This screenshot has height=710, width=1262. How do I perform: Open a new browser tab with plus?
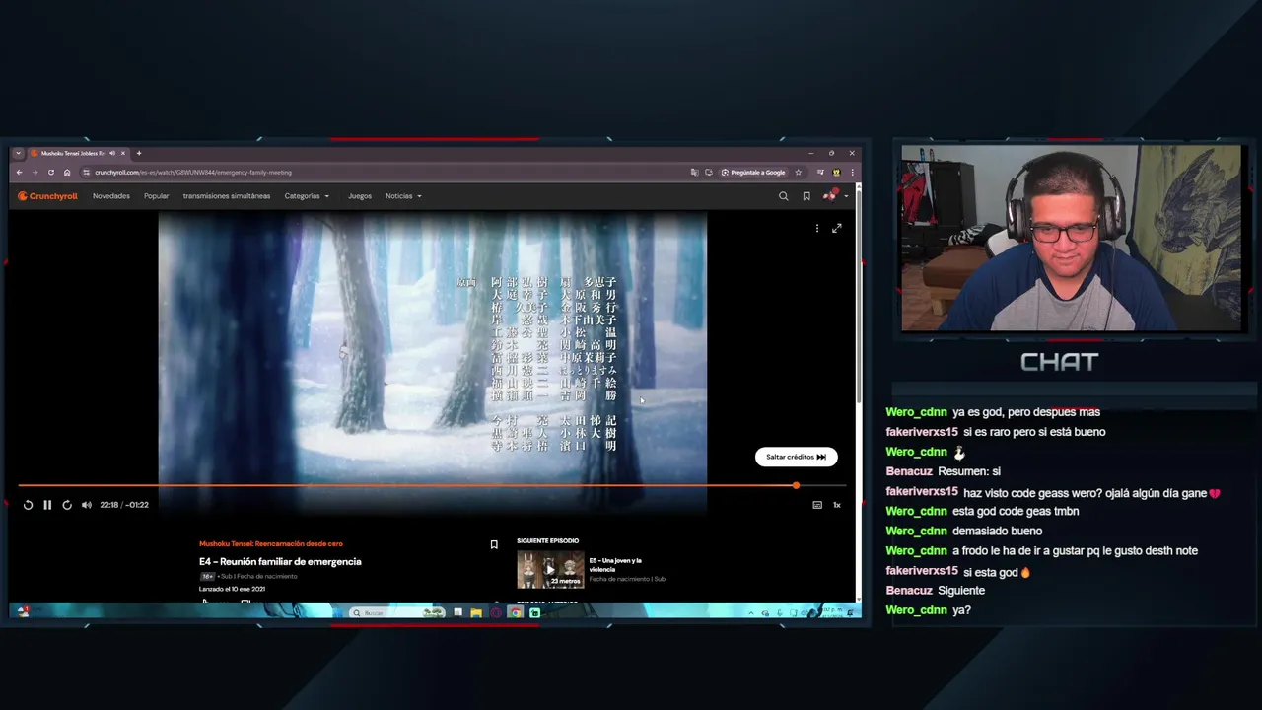point(139,153)
